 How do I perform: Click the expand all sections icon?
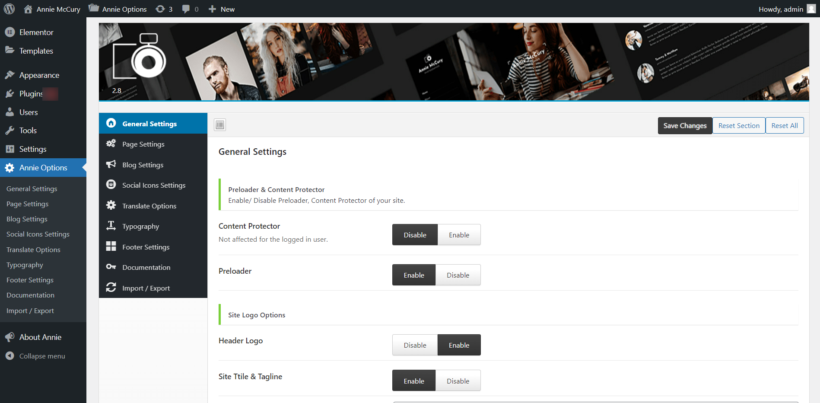(220, 125)
